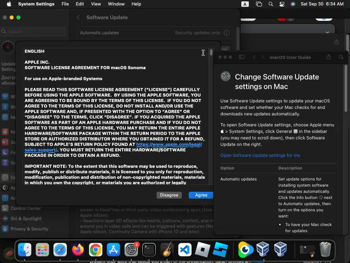Click the date and time in menu bar

tap(322, 4)
